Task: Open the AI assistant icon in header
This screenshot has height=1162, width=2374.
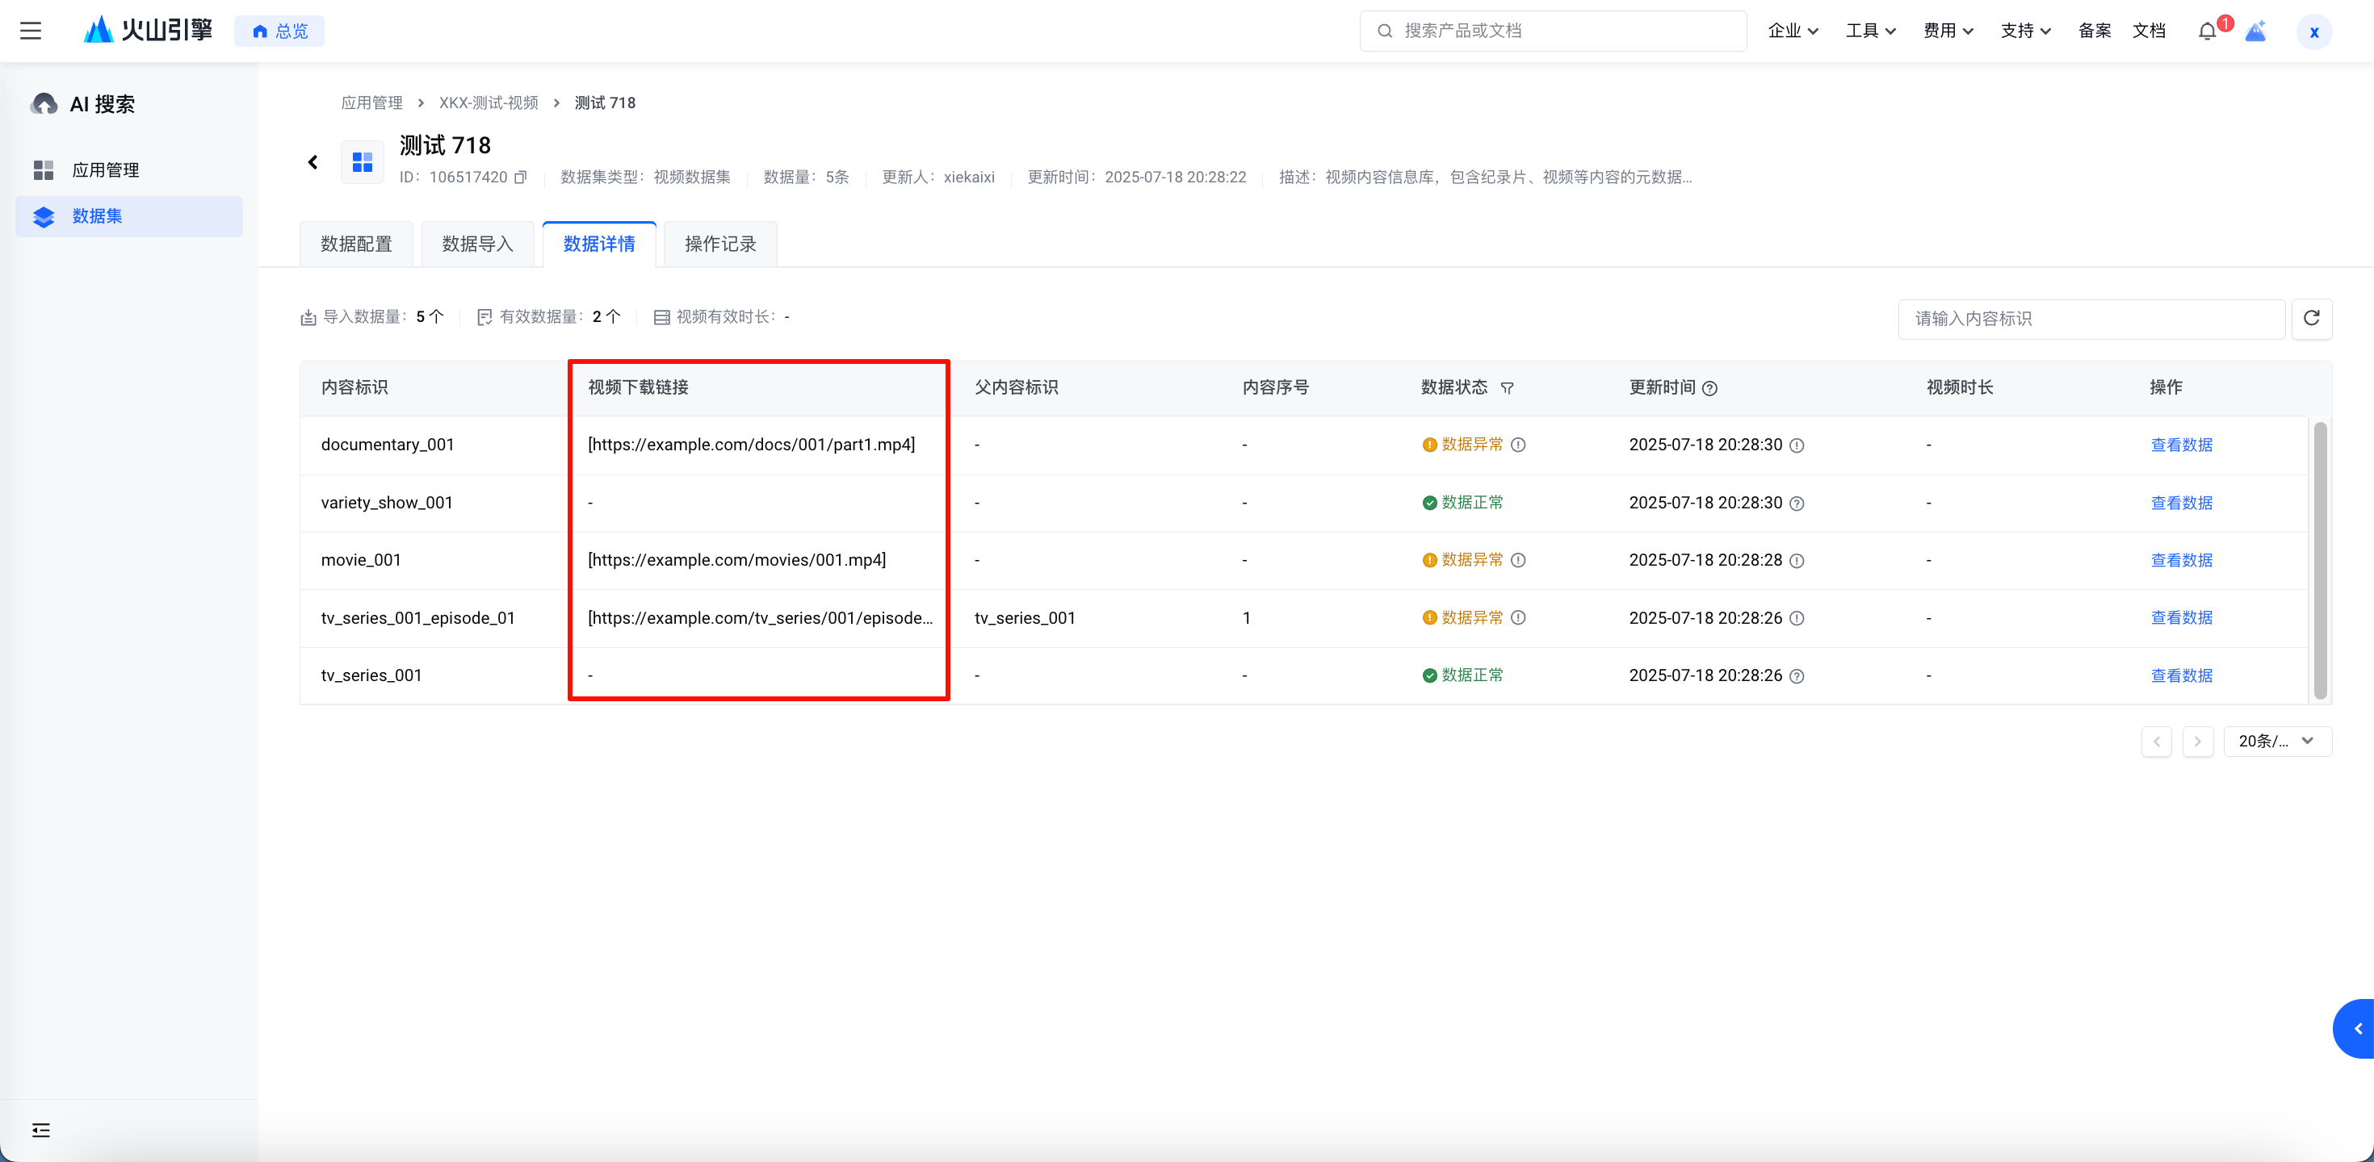Action: click(x=2255, y=31)
